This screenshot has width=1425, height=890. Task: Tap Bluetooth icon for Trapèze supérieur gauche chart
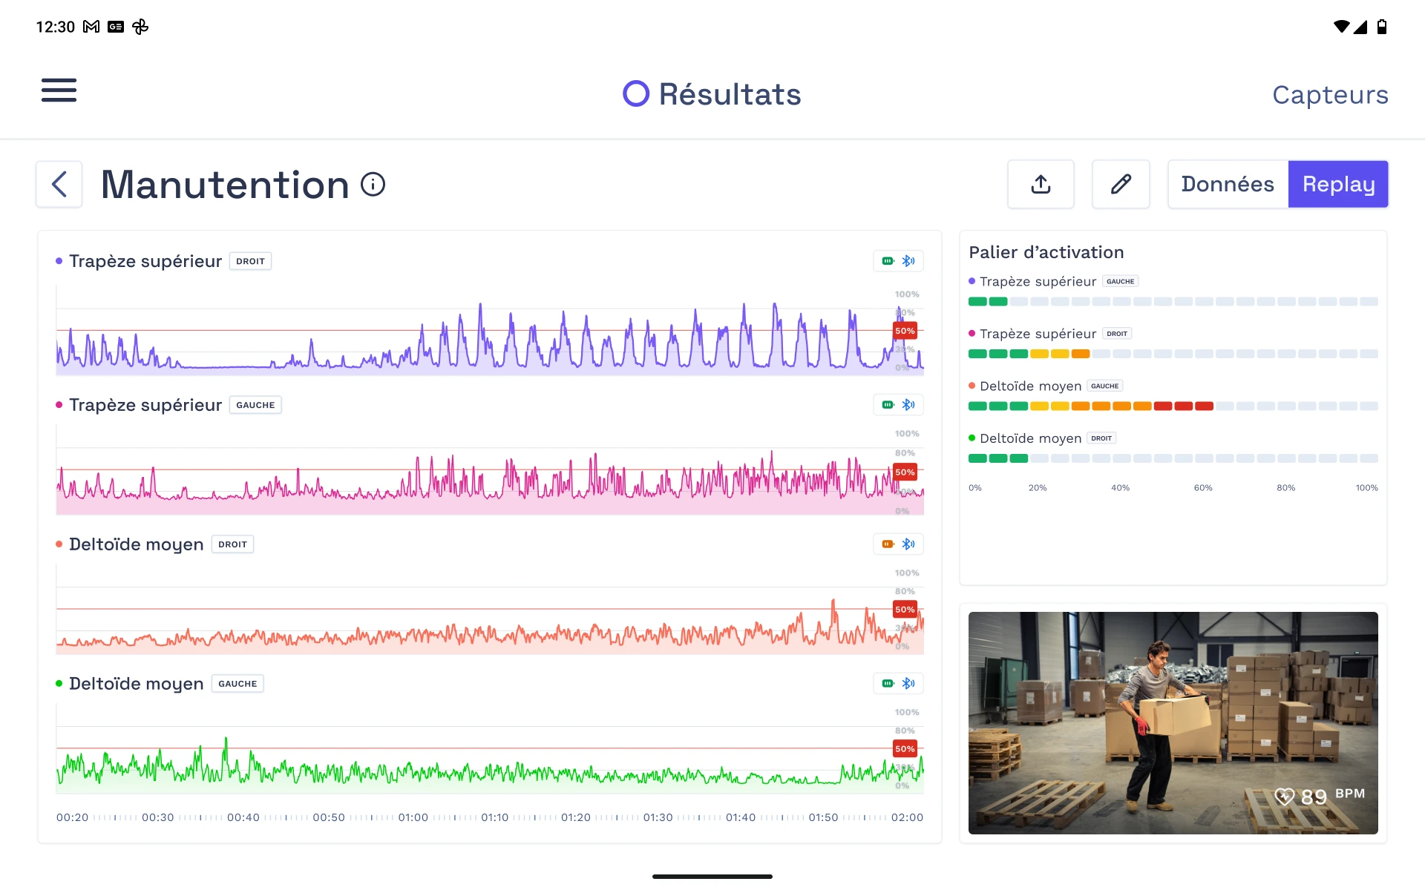pos(908,405)
